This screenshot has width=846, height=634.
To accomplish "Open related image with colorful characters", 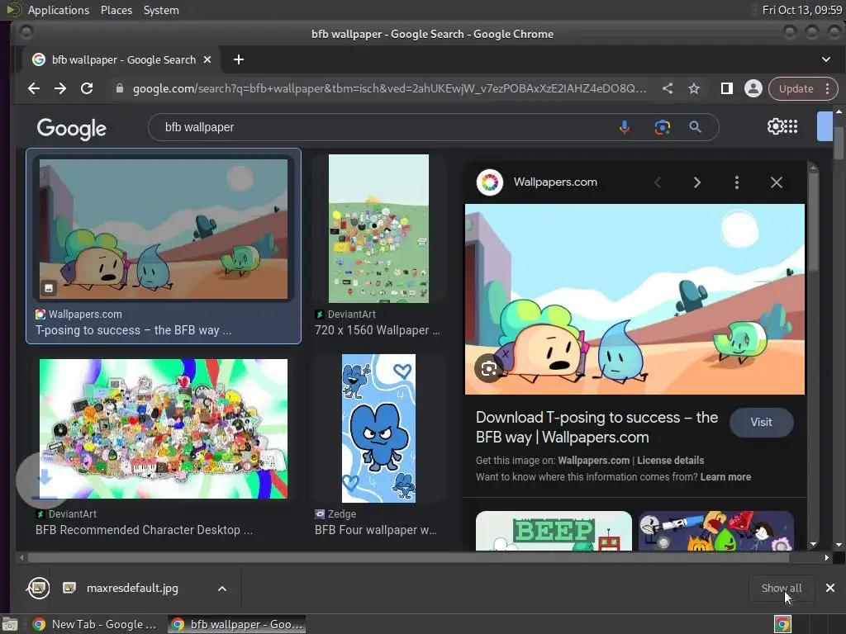I will pyautogui.click(x=716, y=531).
